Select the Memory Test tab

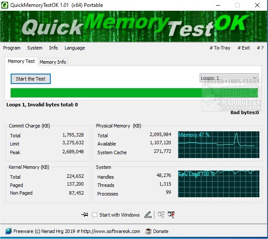tap(21, 62)
